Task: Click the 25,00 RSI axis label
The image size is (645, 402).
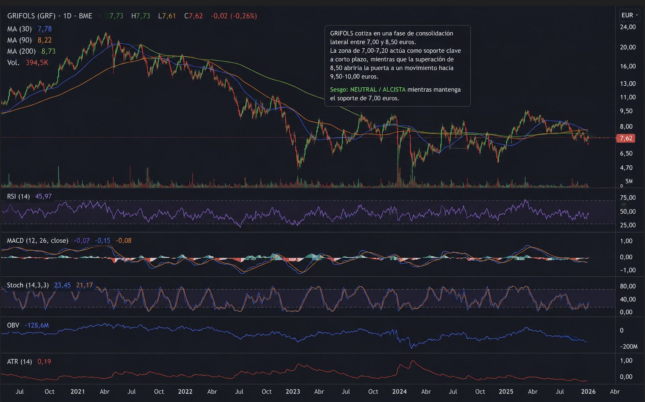Action: (x=628, y=225)
